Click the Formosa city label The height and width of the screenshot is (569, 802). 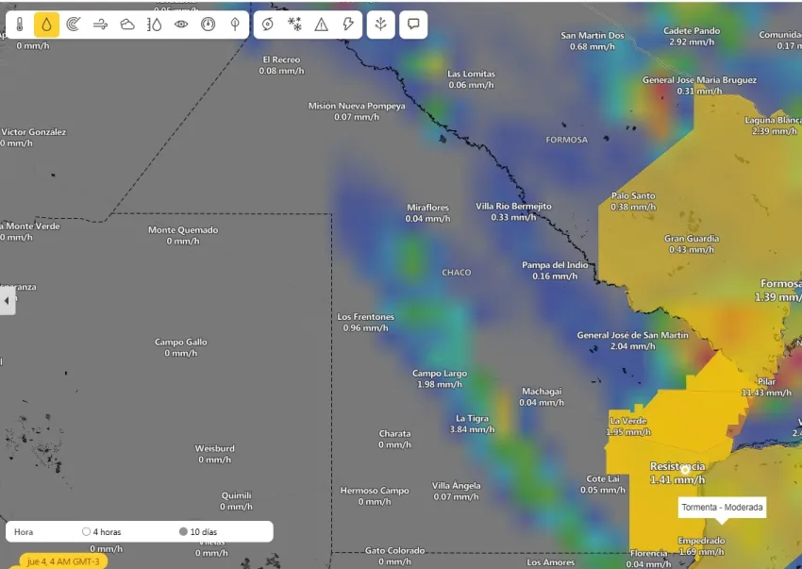pyautogui.click(x=780, y=284)
